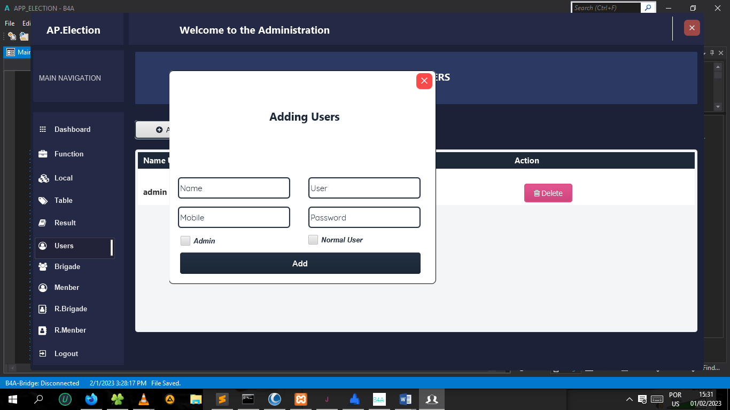Image resolution: width=730 pixels, height=410 pixels.
Task: Click the B4A search box
Action: point(607,8)
